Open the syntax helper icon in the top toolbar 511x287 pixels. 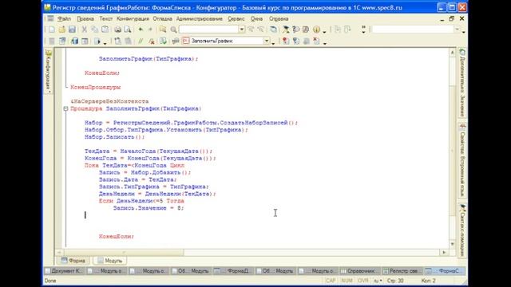286,29
